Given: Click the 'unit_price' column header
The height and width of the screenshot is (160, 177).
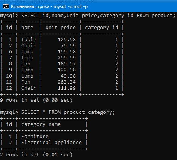Looking at the screenshot, I should coord(61,28).
